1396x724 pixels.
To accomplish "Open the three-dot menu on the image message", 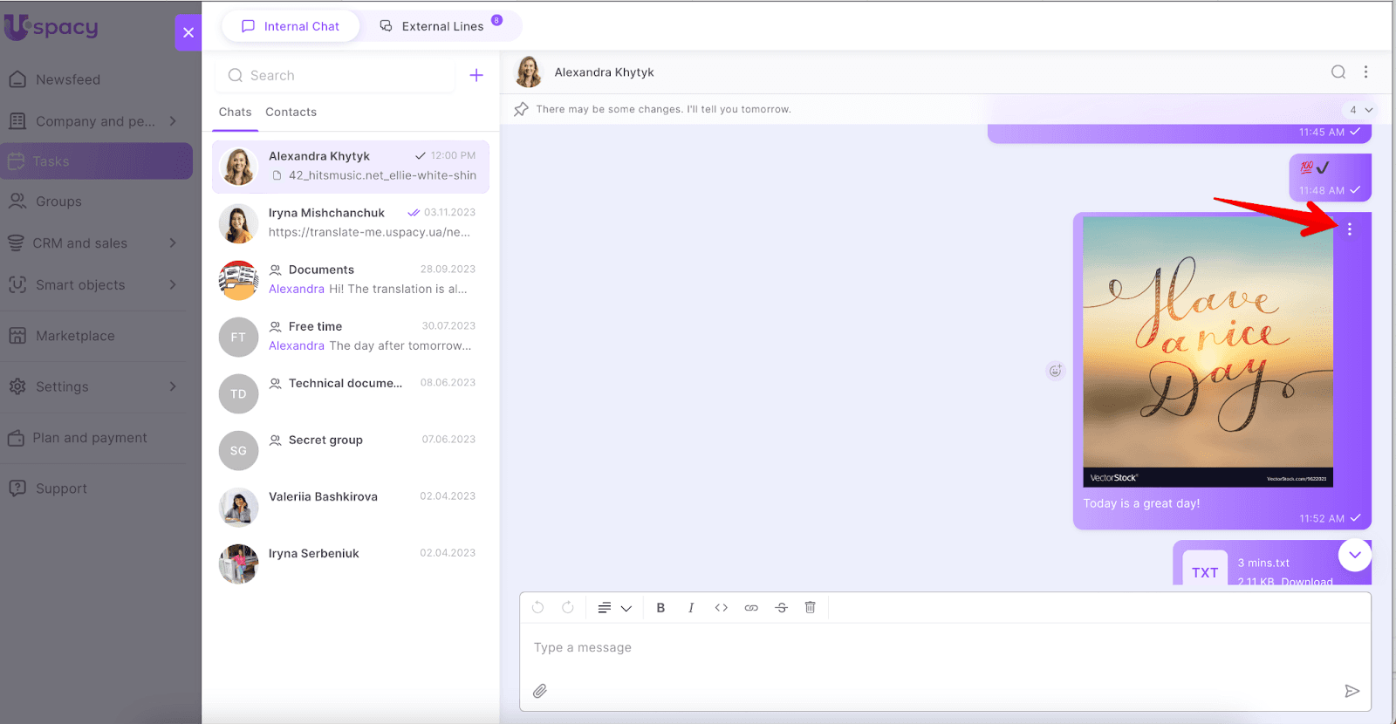I will pos(1349,229).
